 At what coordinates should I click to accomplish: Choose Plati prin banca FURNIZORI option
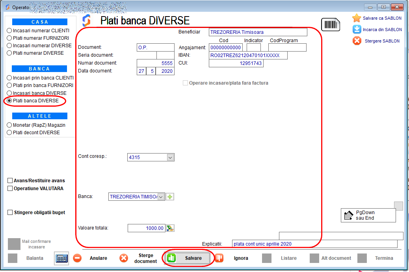click(9, 85)
